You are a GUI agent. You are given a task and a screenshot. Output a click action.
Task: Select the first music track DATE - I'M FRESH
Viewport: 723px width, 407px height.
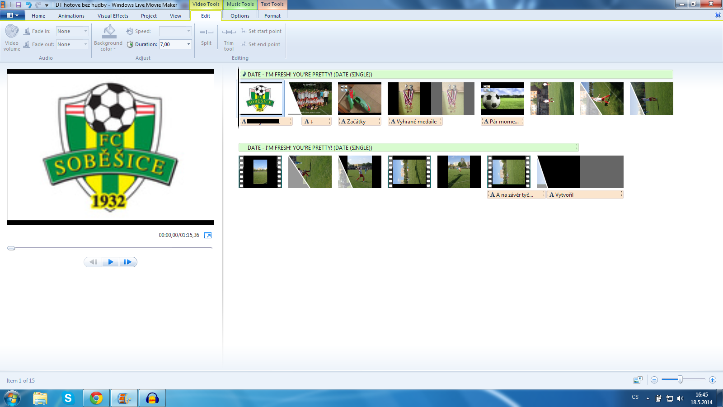point(455,74)
